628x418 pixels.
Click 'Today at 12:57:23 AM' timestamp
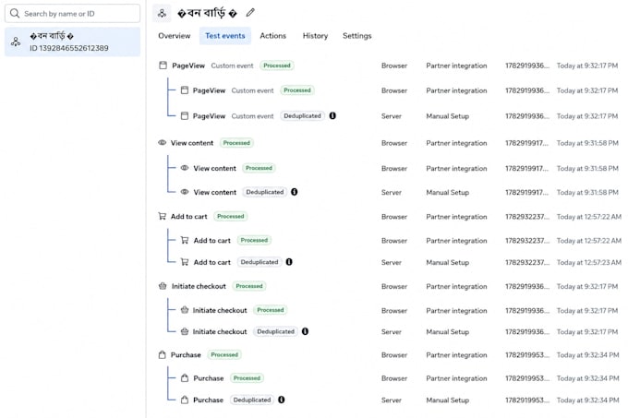tap(589, 262)
